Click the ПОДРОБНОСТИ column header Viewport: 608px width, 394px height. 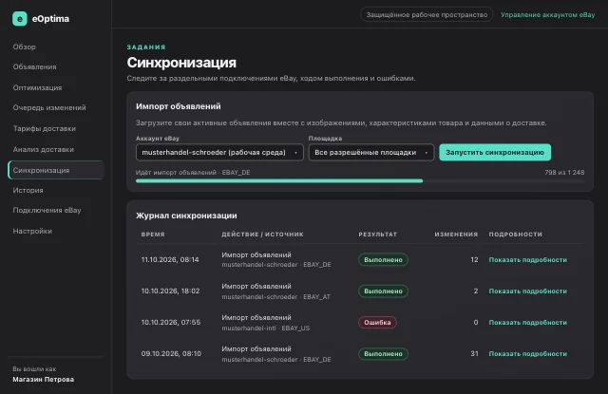pyautogui.click(x=515, y=235)
